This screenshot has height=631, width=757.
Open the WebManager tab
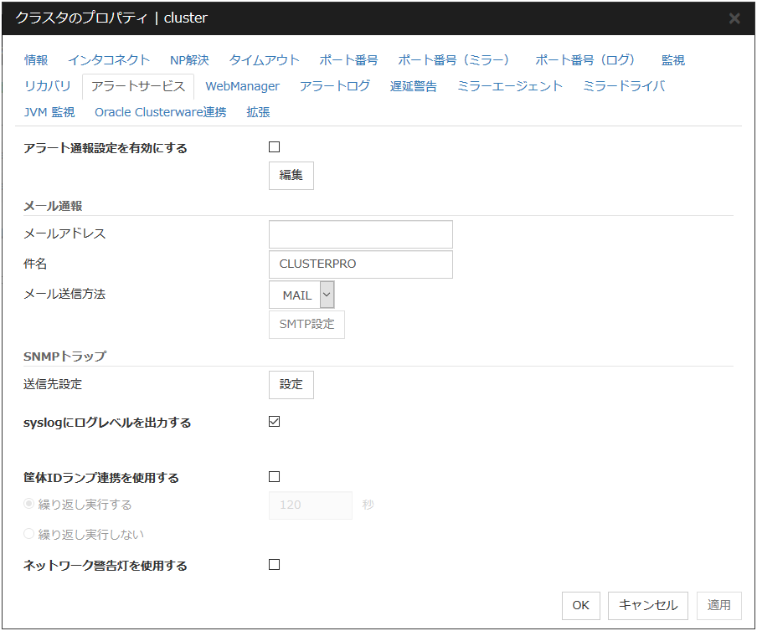[242, 86]
